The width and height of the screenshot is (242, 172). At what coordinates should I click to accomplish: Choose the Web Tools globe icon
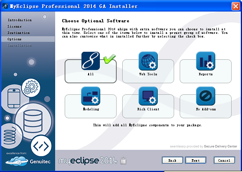pos(148,61)
